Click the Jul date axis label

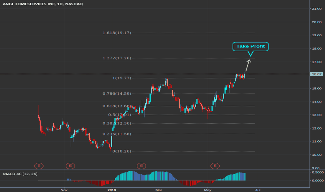click(258, 190)
